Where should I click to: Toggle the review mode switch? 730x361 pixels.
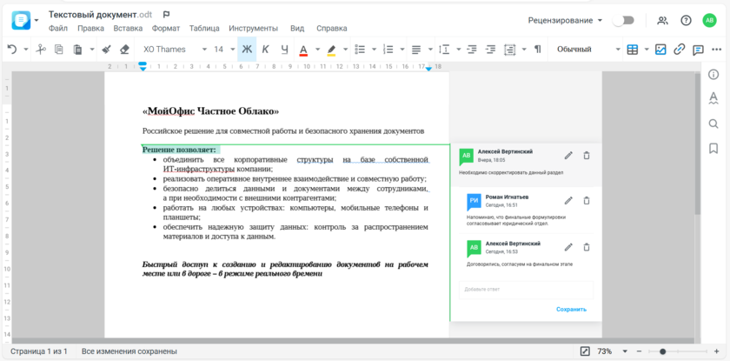pos(623,20)
